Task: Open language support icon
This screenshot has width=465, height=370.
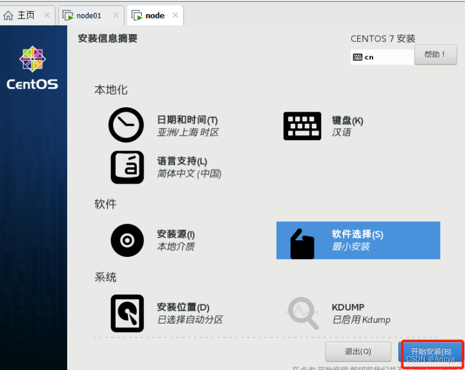Action: click(127, 167)
